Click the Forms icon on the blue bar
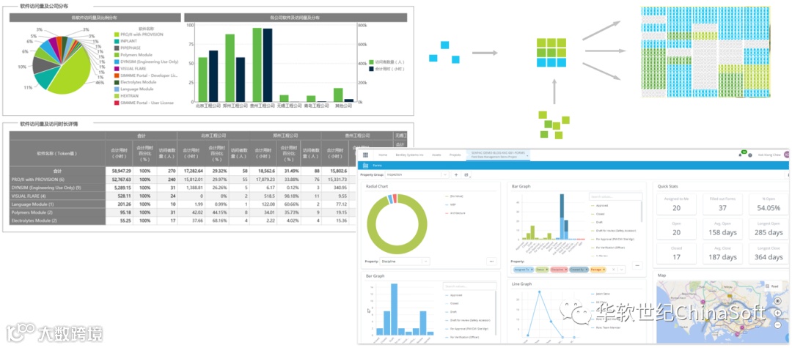 point(365,166)
